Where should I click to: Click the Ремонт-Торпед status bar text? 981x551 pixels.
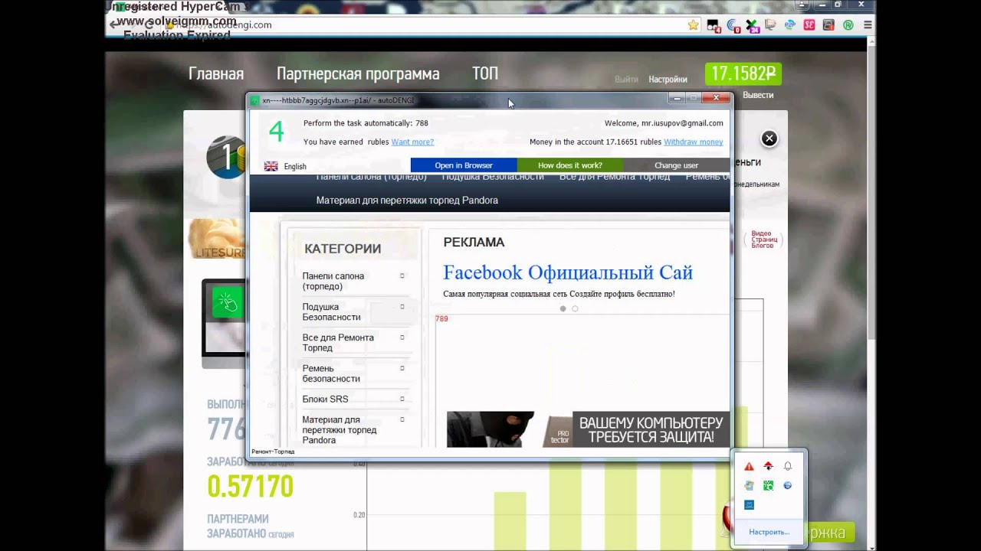[x=273, y=452]
